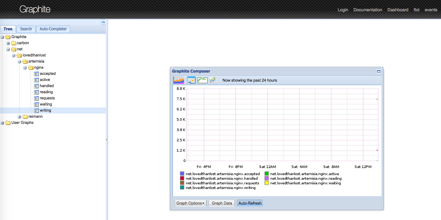441x220 pixels.
Task: Click the red nginx.handled legend swatch
Action: (182, 178)
